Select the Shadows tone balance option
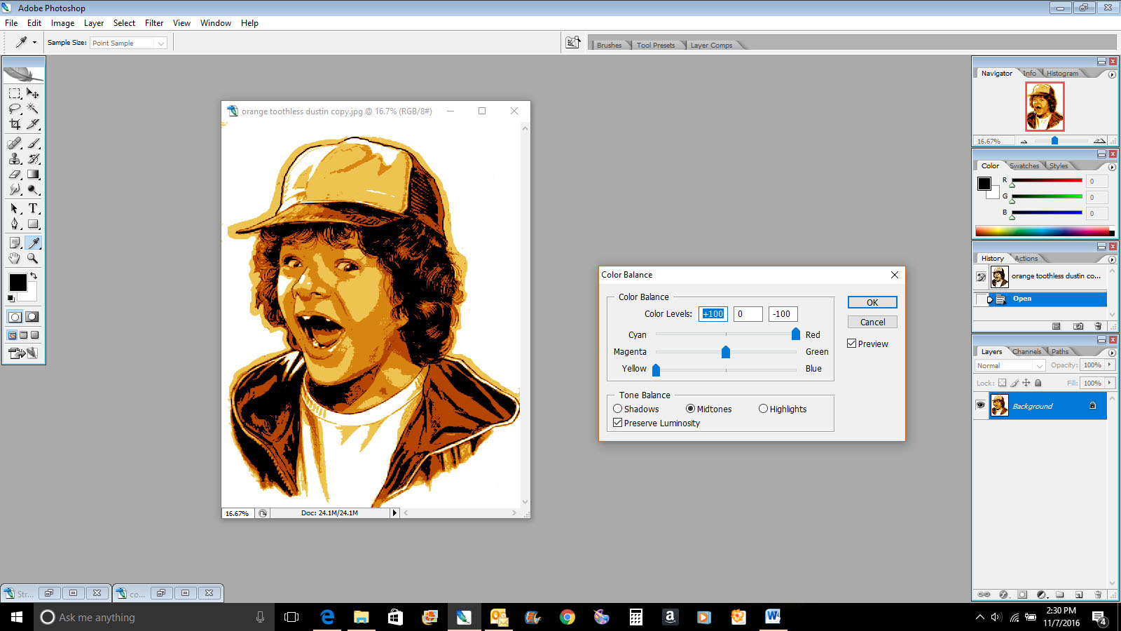1121x631 pixels. pos(617,409)
